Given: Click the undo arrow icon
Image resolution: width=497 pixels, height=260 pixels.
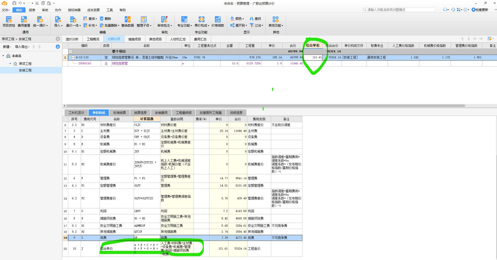Looking at the screenshot, I should point(20,3).
